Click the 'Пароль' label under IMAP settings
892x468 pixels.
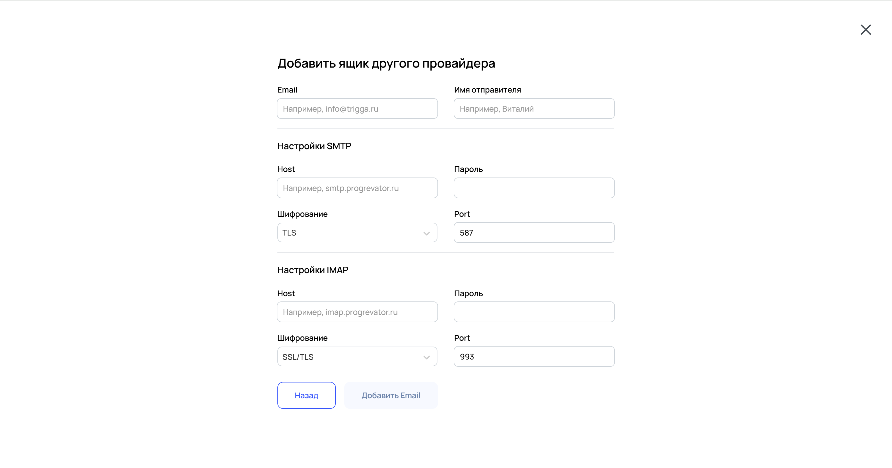pos(469,293)
